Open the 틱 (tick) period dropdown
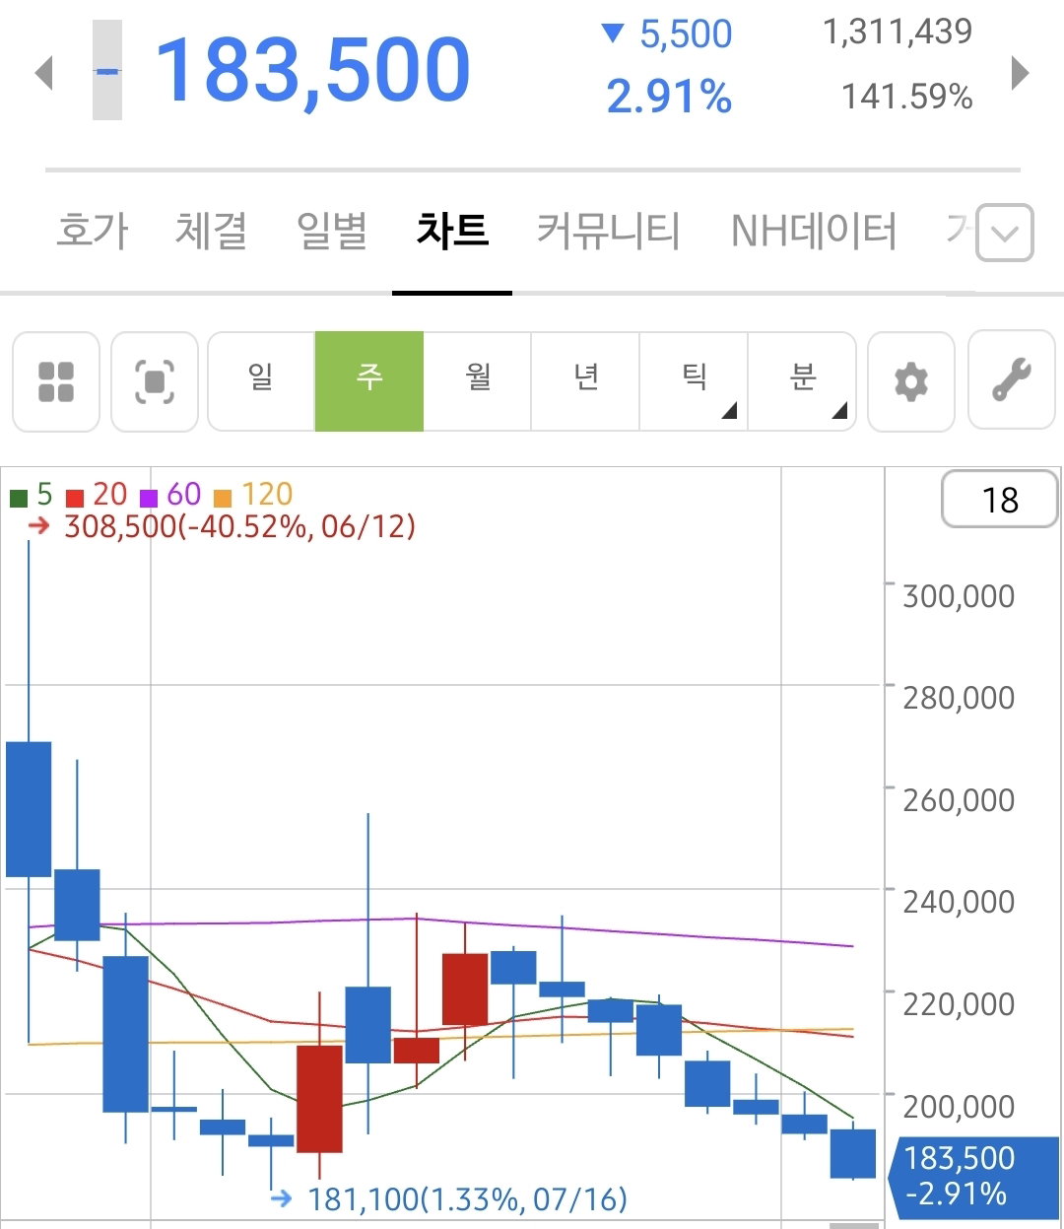This screenshot has width=1064, height=1229. pos(695,381)
